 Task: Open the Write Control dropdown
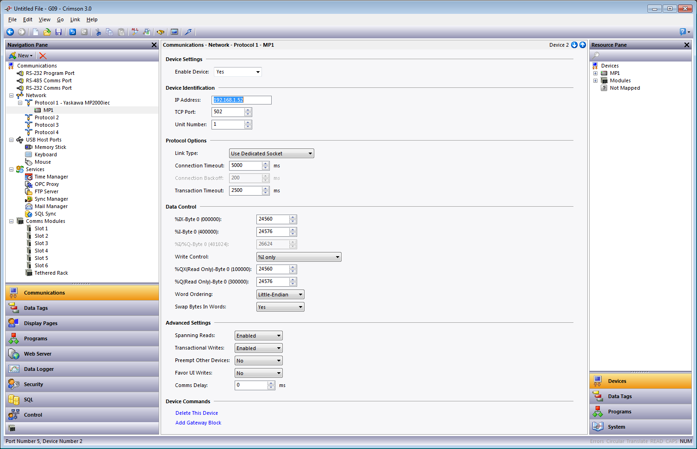[x=299, y=257]
